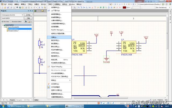Click the print toolbar icon
The image size is (172, 108).
coord(11,8)
